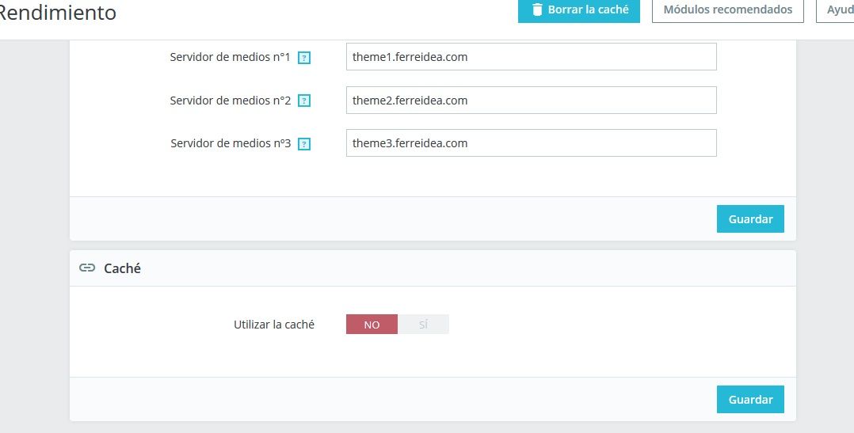Switch Utilizar la caché to SÍ

423,325
